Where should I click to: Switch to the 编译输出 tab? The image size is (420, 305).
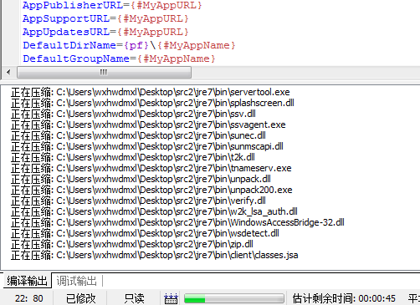(x=27, y=281)
